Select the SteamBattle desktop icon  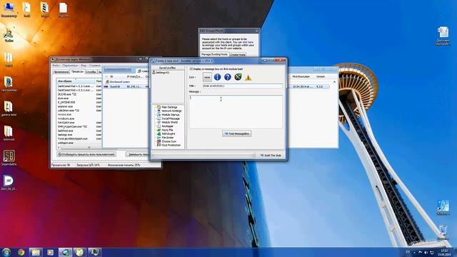9,158
